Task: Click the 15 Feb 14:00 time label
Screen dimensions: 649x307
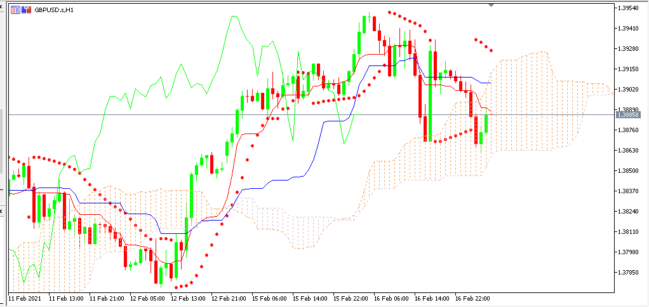Action: tap(310, 299)
